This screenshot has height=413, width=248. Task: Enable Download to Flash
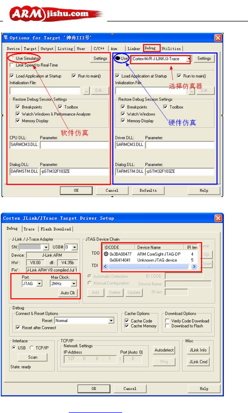click(167, 326)
